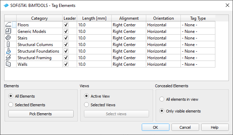
Task: Open Alignment dropdown for Stairs row
Action: click(129, 38)
